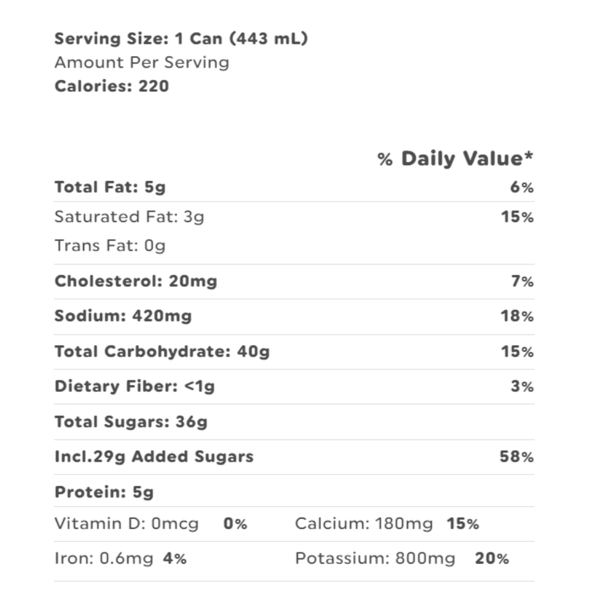
Task: Select the Incl.29g Added Sugars row
Action: coord(154,457)
